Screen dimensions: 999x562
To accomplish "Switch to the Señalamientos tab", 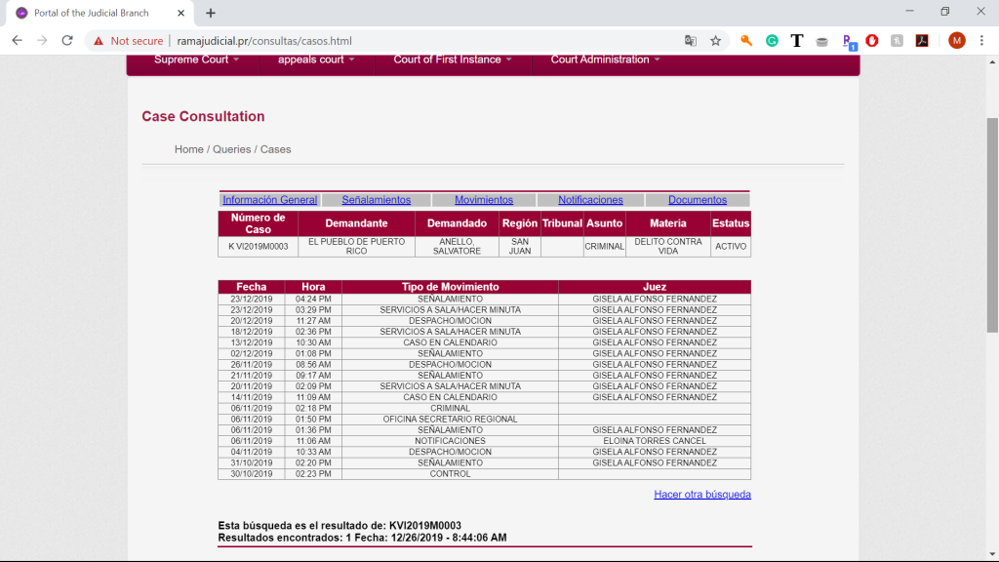I will (x=376, y=200).
